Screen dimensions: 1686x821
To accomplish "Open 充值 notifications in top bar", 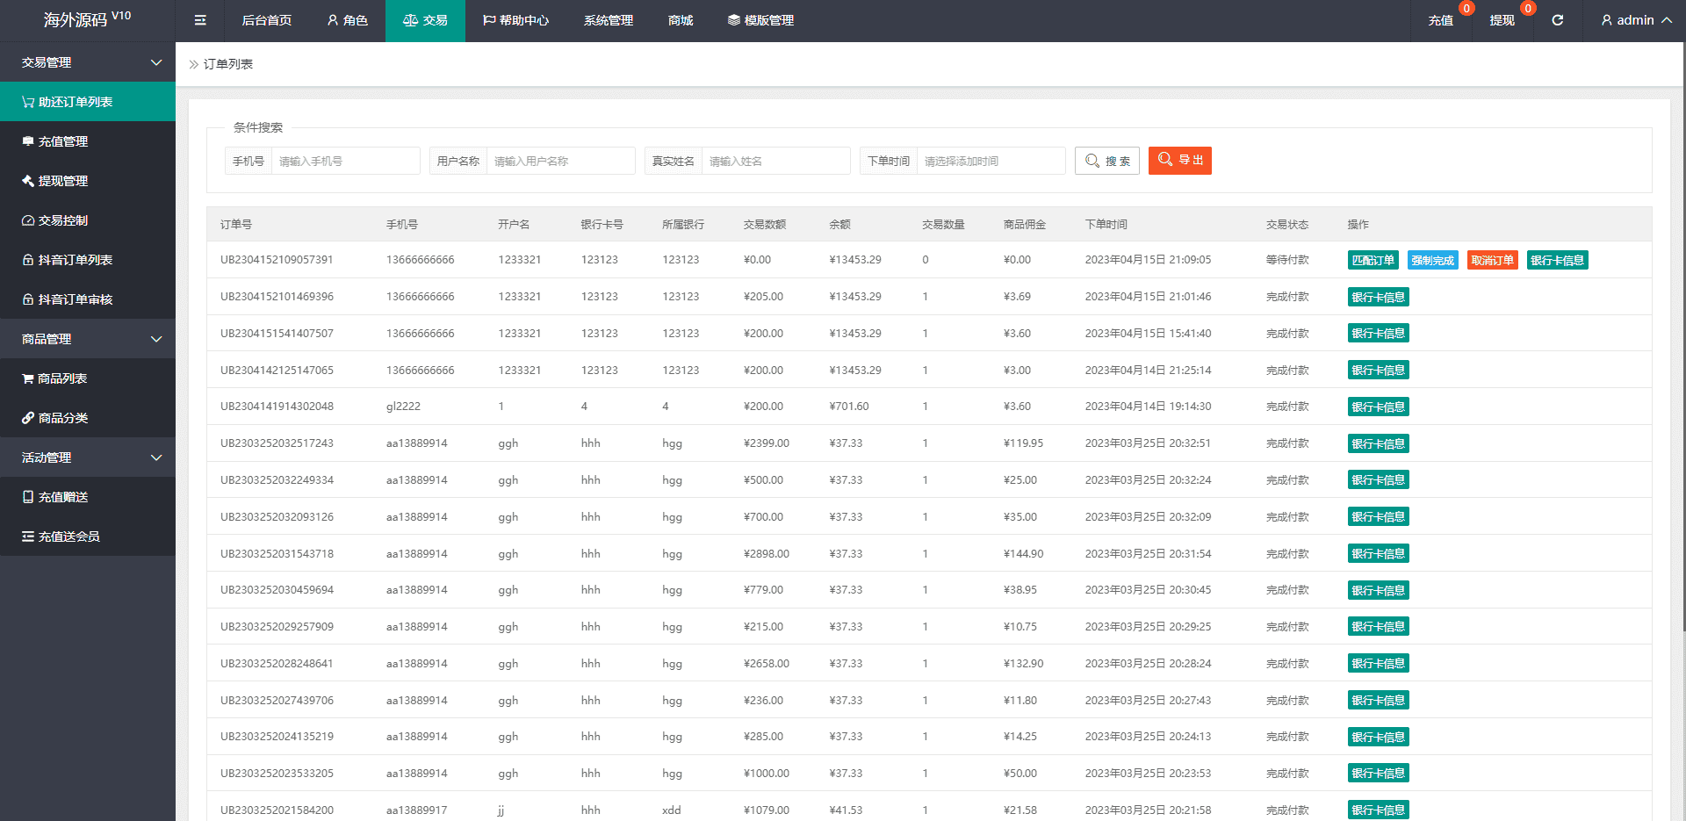I will tap(1440, 20).
